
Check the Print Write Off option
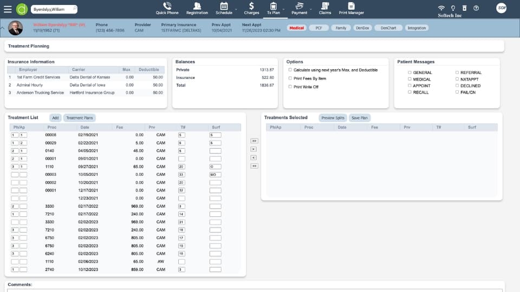click(x=290, y=87)
